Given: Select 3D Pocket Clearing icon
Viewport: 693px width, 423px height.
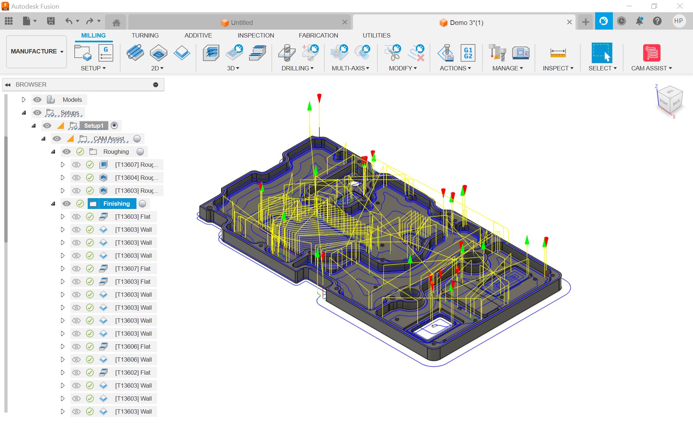Looking at the screenshot, I should tap(234, 53).
